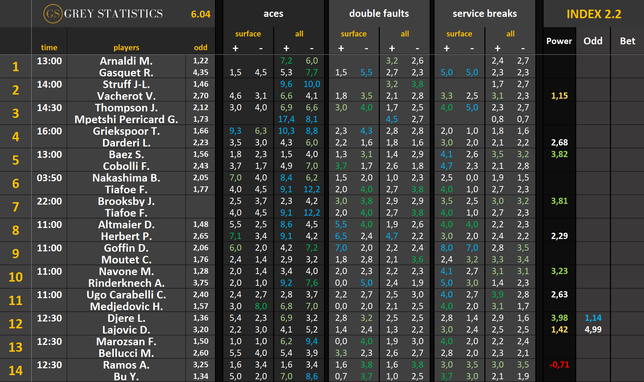Select row number 14

click(15, 370)
